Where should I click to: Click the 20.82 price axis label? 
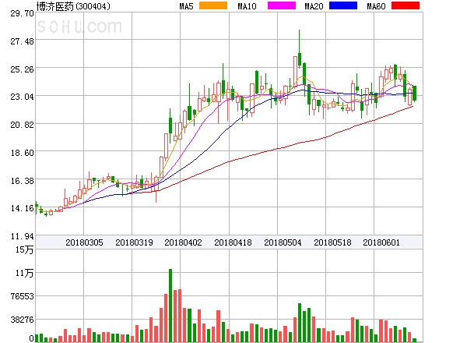pyautogui.click(x=23, y=125)
